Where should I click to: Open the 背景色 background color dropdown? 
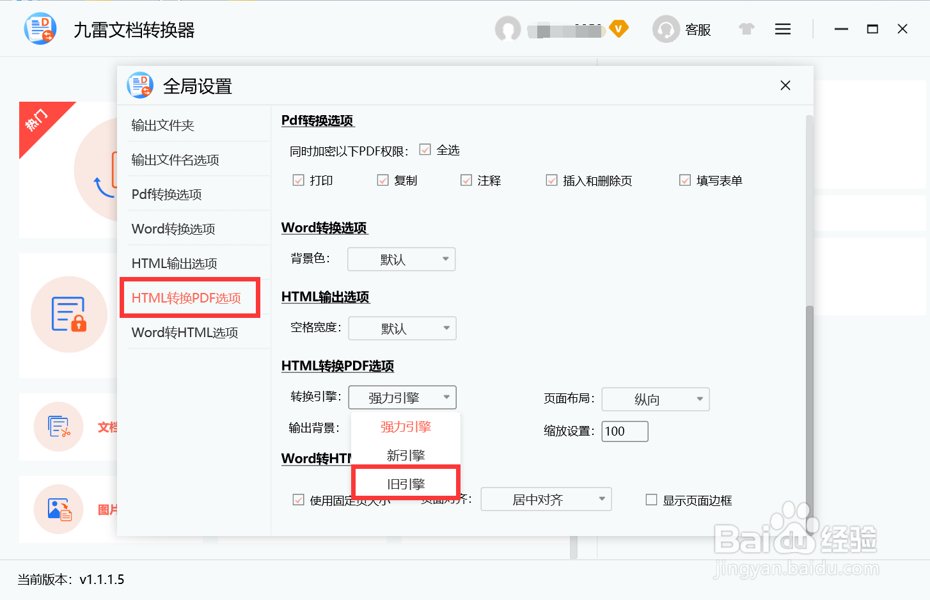tap(401, 259)
